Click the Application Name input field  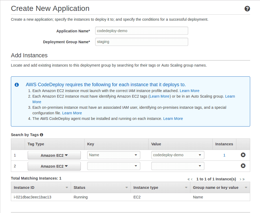[x=141, y=31]
